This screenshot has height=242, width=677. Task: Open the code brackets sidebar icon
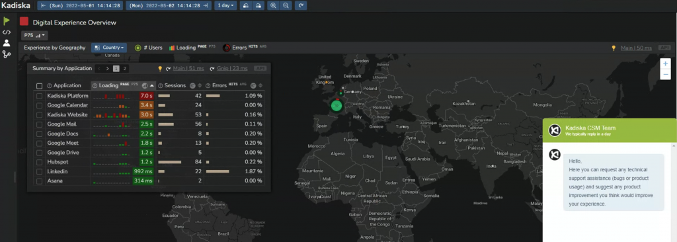[x=7, y=32]
